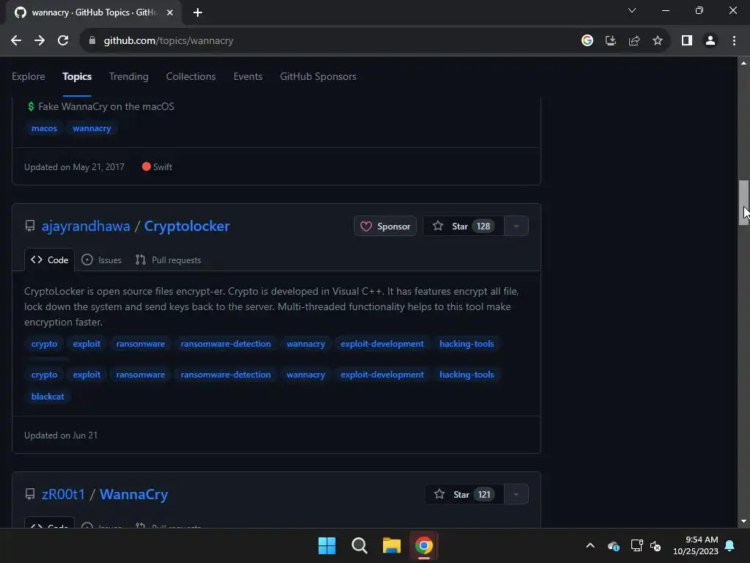Go back to the previous page
The height and width of the screenshot is (563, 750).
coord(16,41)
